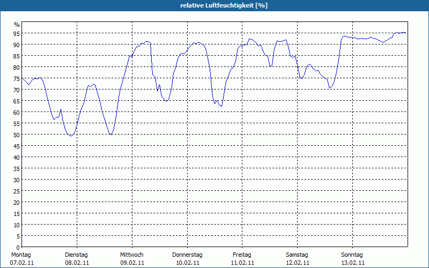This screenshot has height=268, width=429.
Task: Select the y-axis value 20
Action: click(17, 203)
